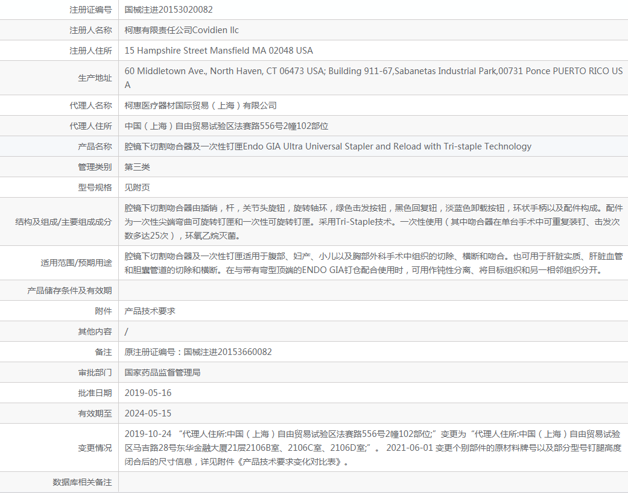
Task: Click the intended use paragraph about ENDO GIA钉仓
Action: coord(373,263)
